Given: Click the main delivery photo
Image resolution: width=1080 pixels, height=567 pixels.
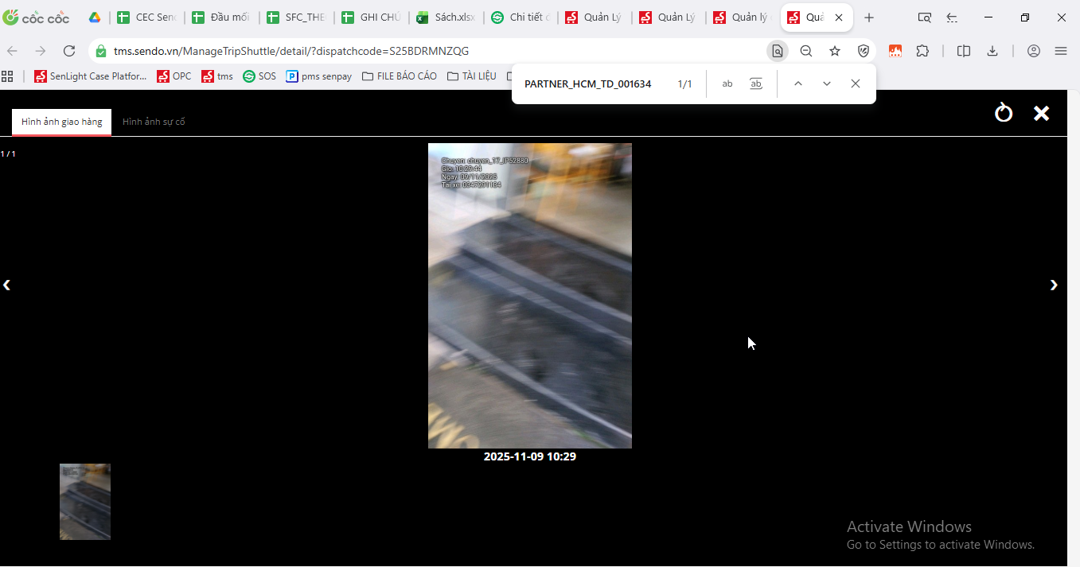Looking at the screenshot, I should [x=530, y=296].
